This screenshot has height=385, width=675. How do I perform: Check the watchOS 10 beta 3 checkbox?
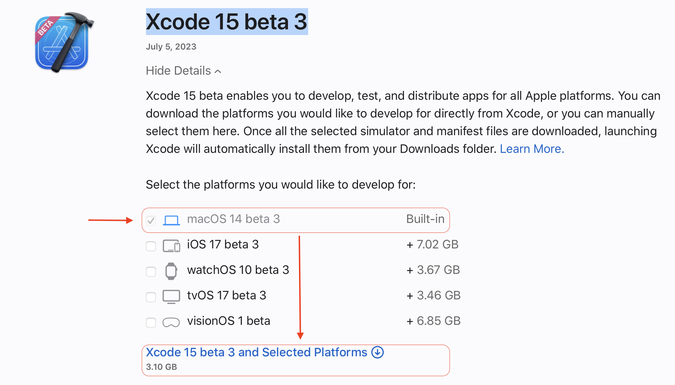coord(151,271)
